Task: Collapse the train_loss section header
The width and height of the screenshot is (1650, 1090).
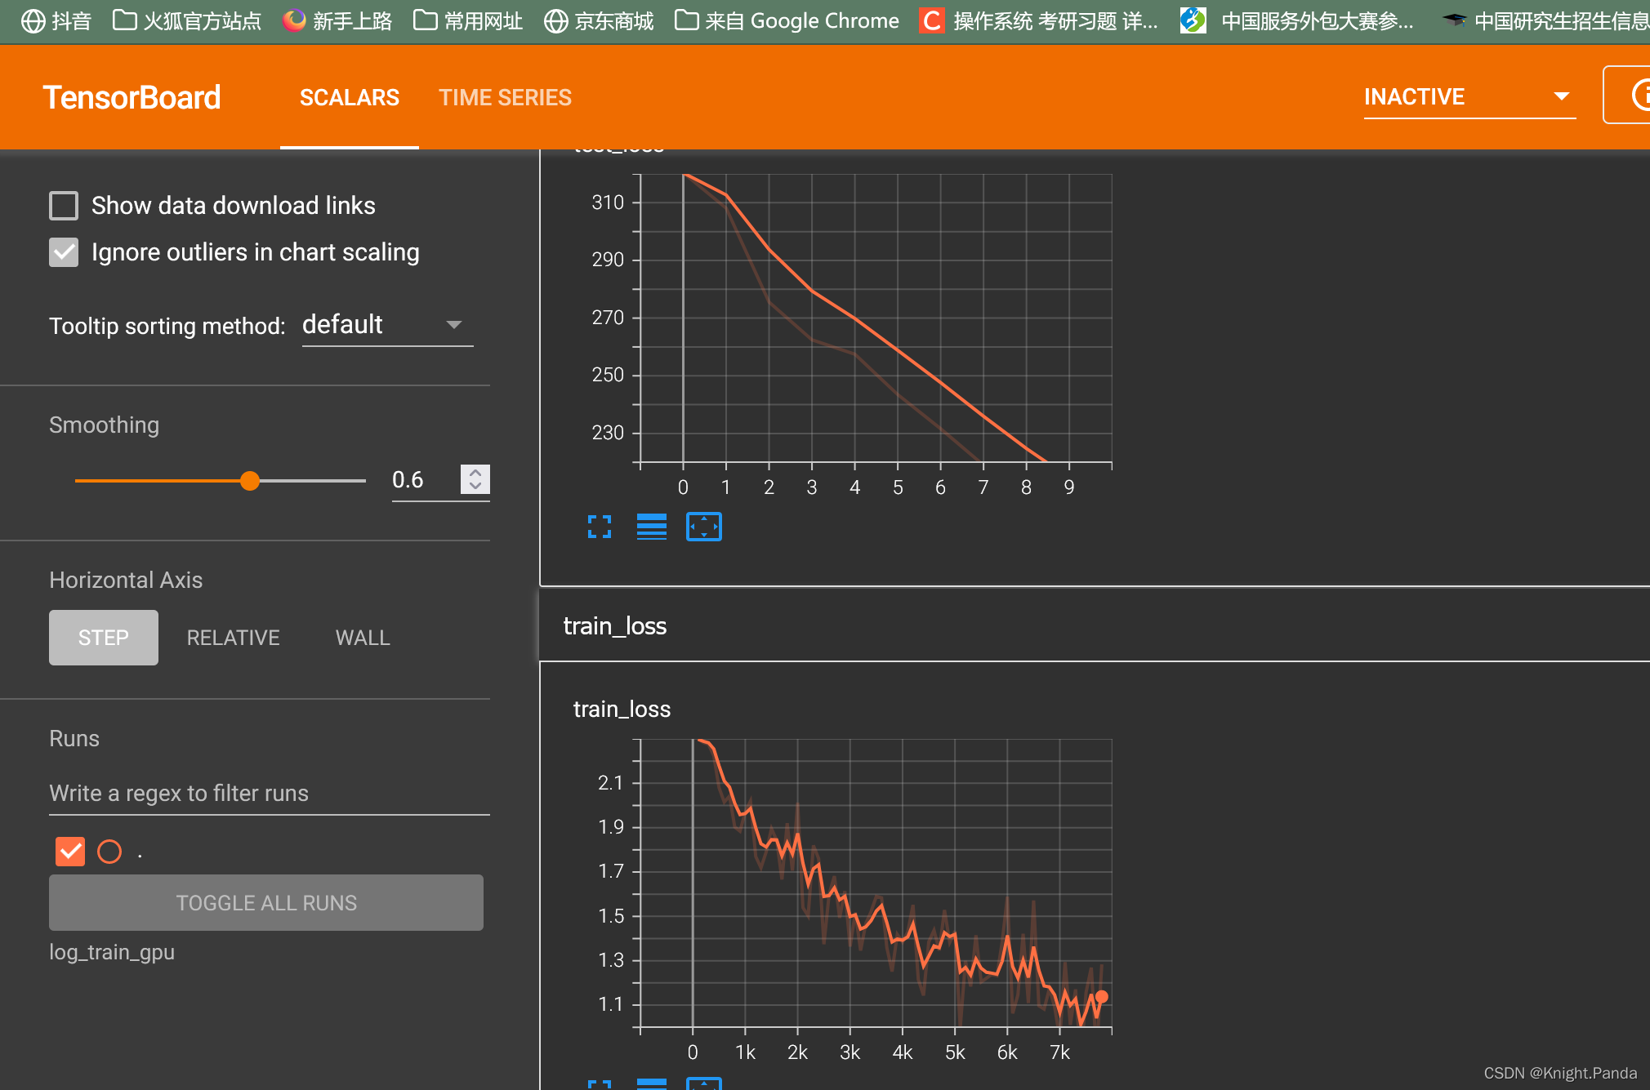Action: [1095, 626]
